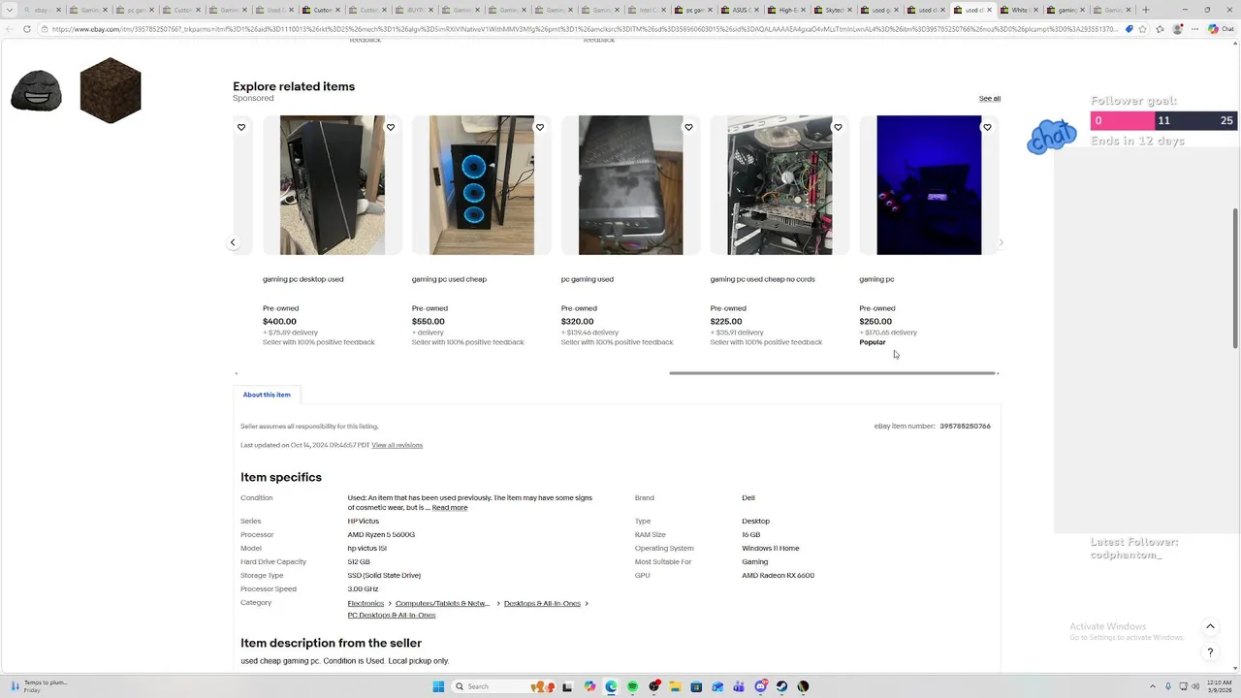Open 'pc gaming used' item image
This screenshot has height=698, width=1241.
click(x=630, y=185)
